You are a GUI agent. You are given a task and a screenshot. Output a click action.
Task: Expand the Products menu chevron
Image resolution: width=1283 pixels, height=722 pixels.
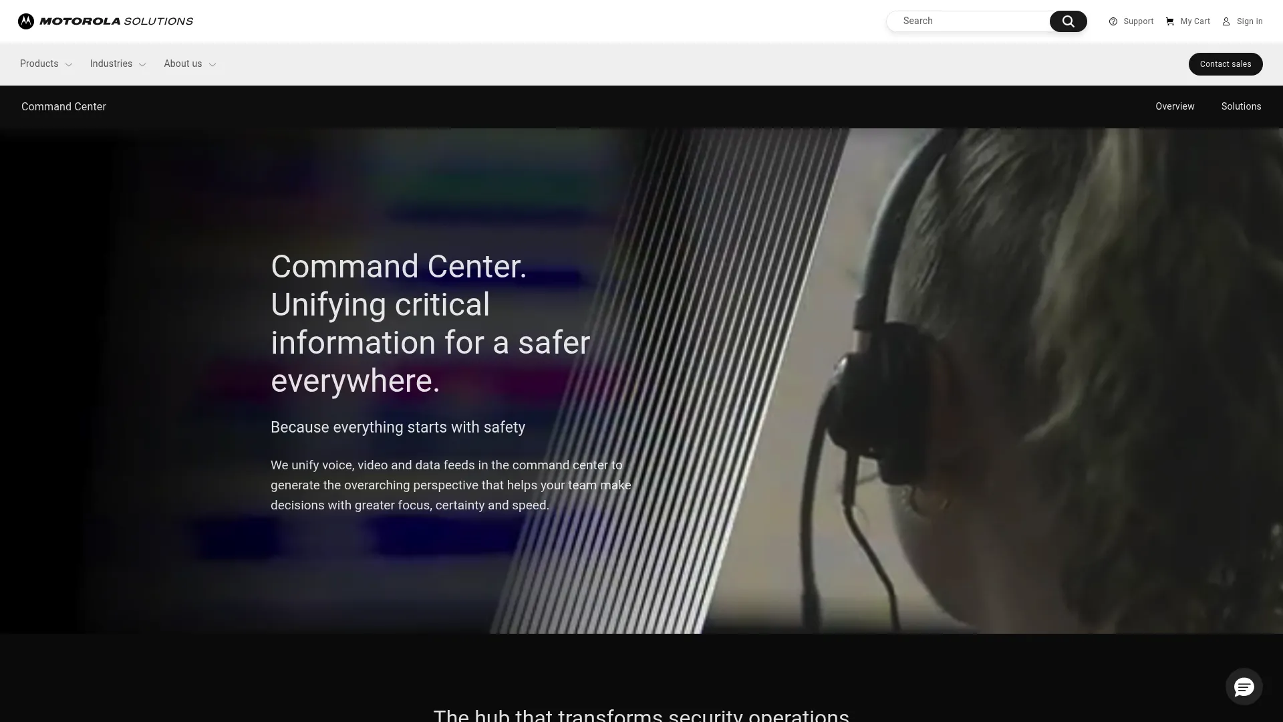click(x=69, y=65)
